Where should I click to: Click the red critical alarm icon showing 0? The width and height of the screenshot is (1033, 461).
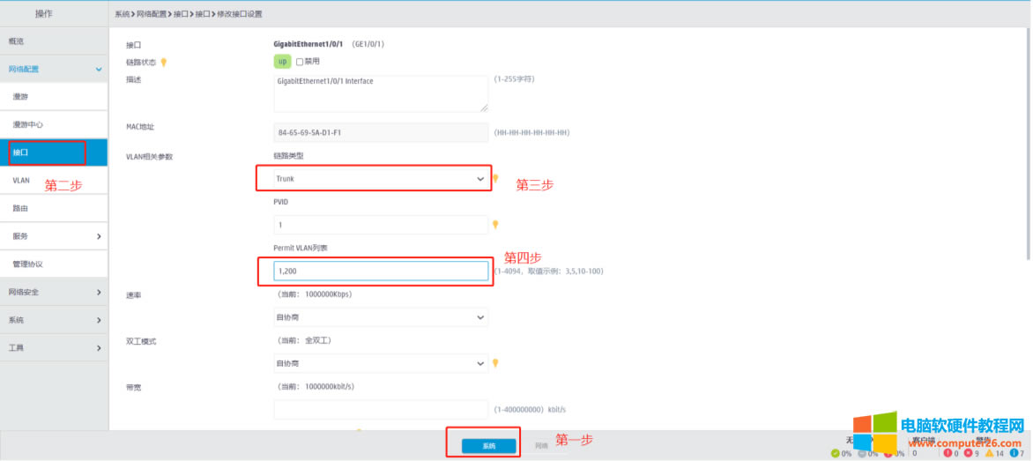click(948, 453)
